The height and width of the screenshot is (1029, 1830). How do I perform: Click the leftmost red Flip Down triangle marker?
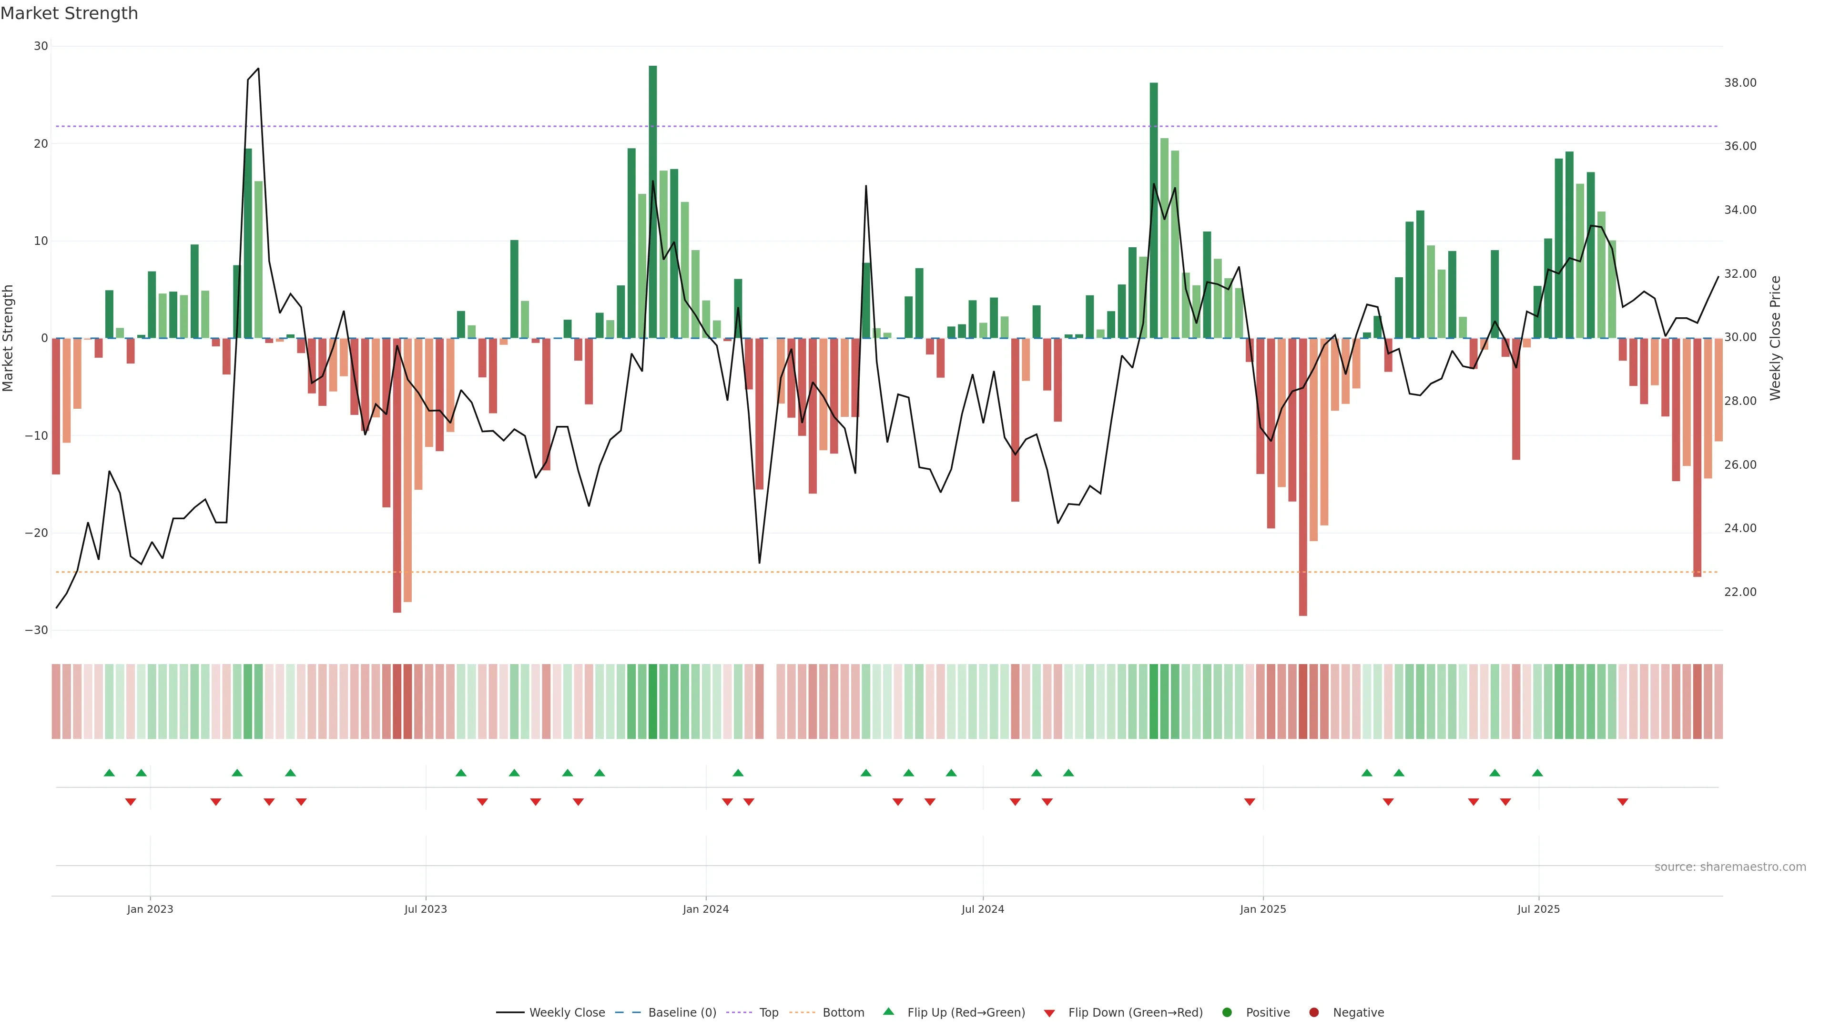130,802
